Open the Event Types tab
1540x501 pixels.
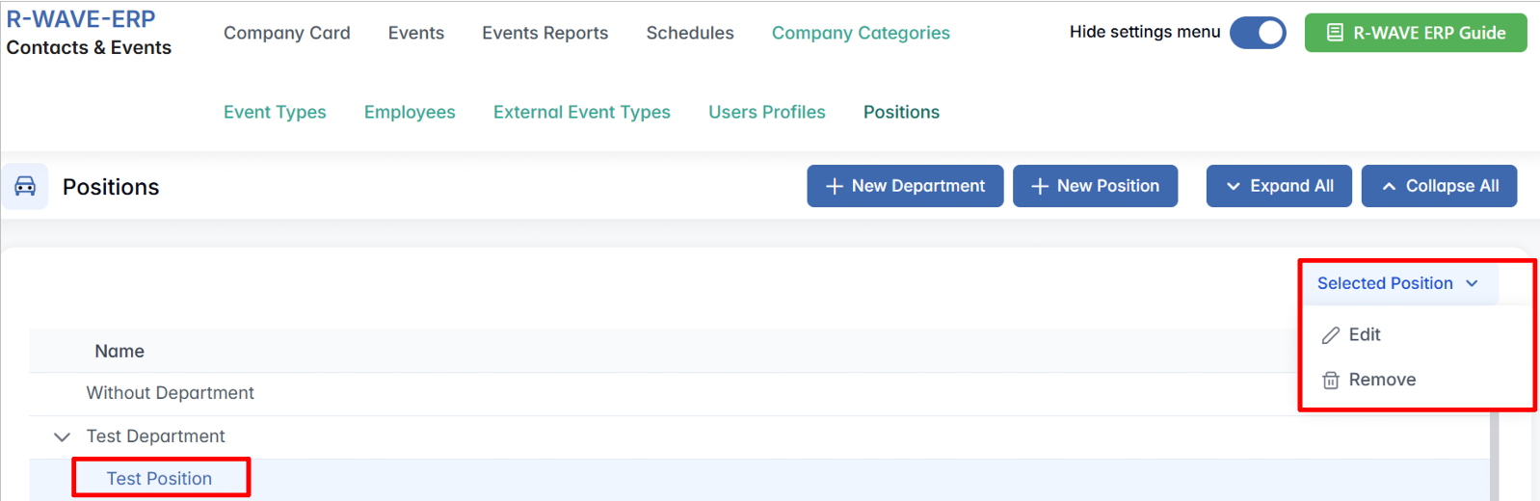pyautogui.click(x=275, y=113)
